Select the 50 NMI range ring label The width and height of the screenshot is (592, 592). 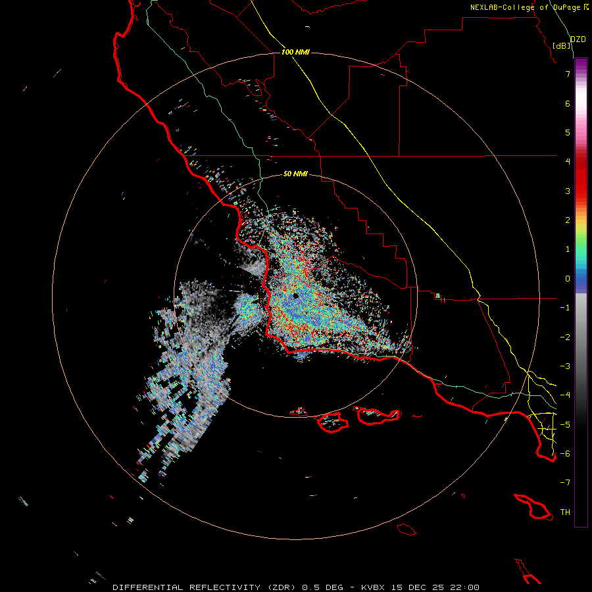(x=295, y=174)
